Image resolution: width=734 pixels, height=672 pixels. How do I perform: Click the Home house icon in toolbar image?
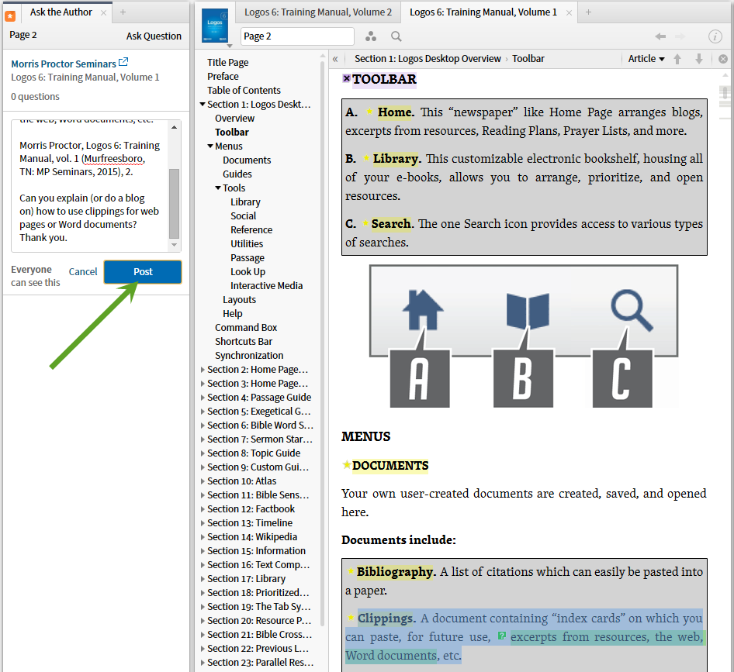point(423,309)
